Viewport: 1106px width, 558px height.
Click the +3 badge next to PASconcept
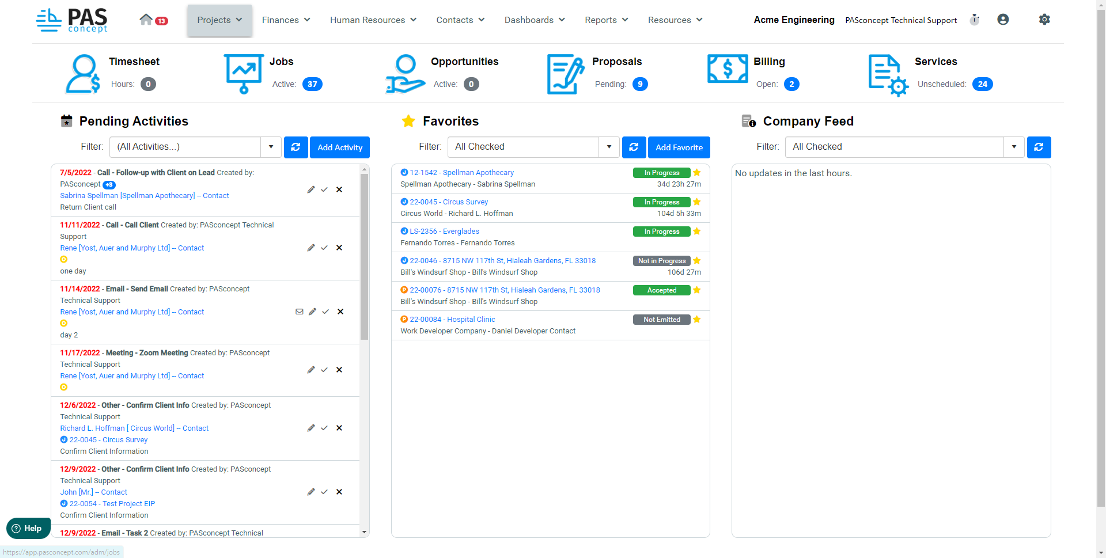tap(109, 185)
